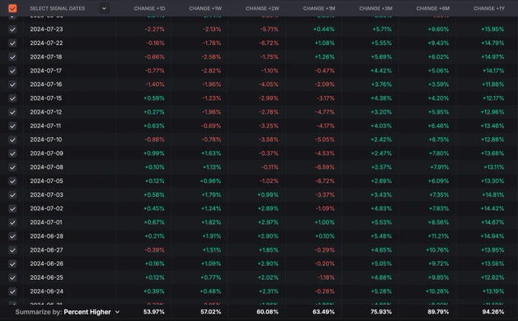Screen dimensions: 518x321
Task: Sort by the Change +3M column header
Action: coord(376,8)
